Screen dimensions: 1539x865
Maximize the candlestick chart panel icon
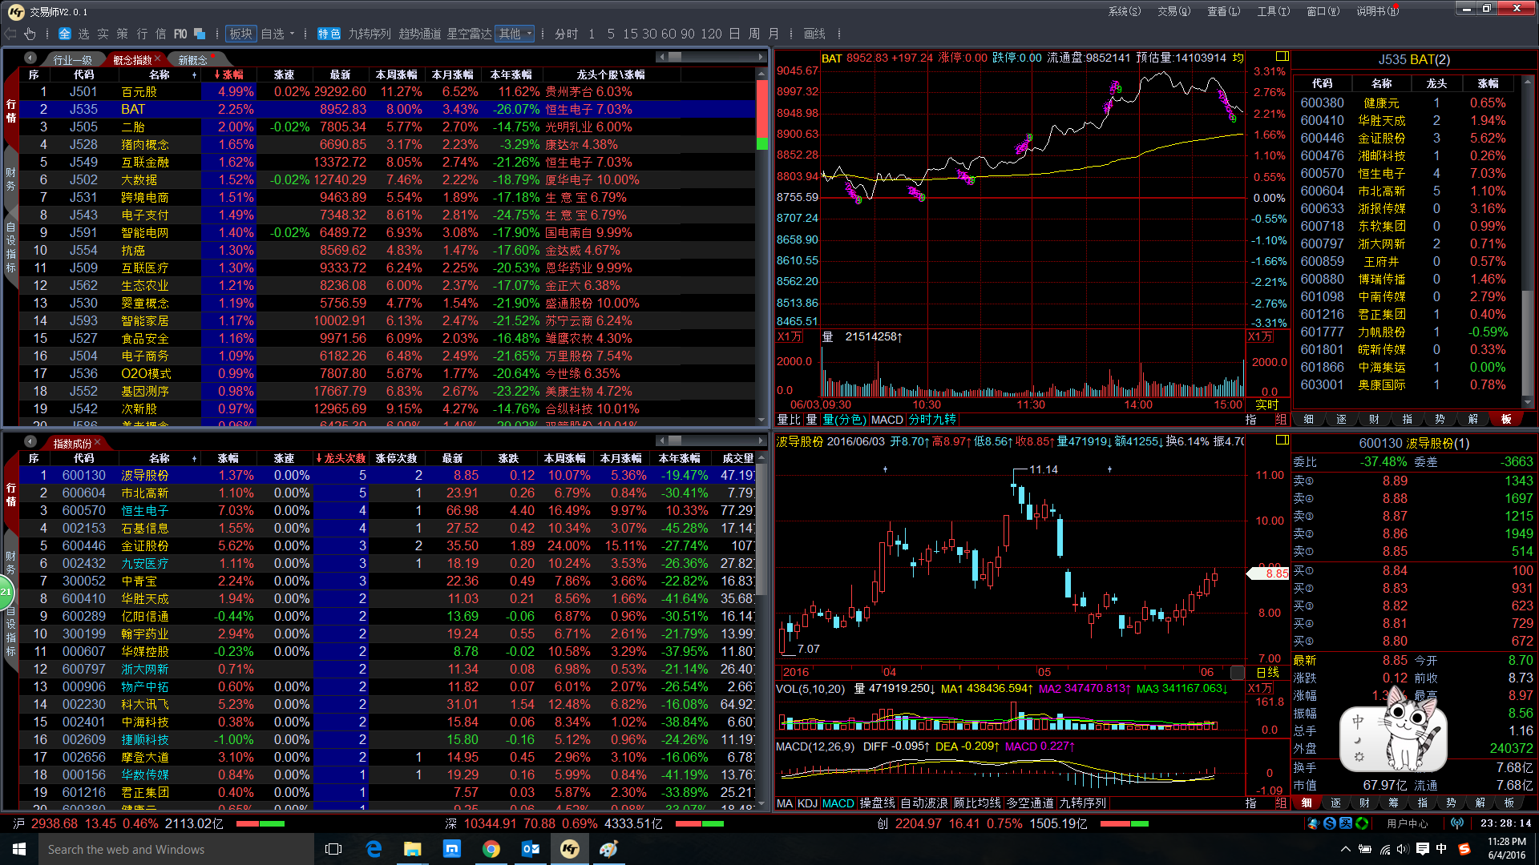pos(1282,440)
